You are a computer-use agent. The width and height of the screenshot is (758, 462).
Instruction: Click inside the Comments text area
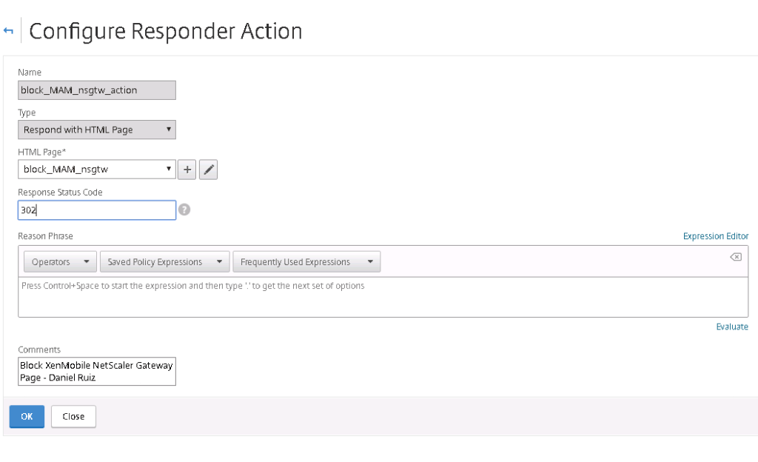tap(96, 370)
